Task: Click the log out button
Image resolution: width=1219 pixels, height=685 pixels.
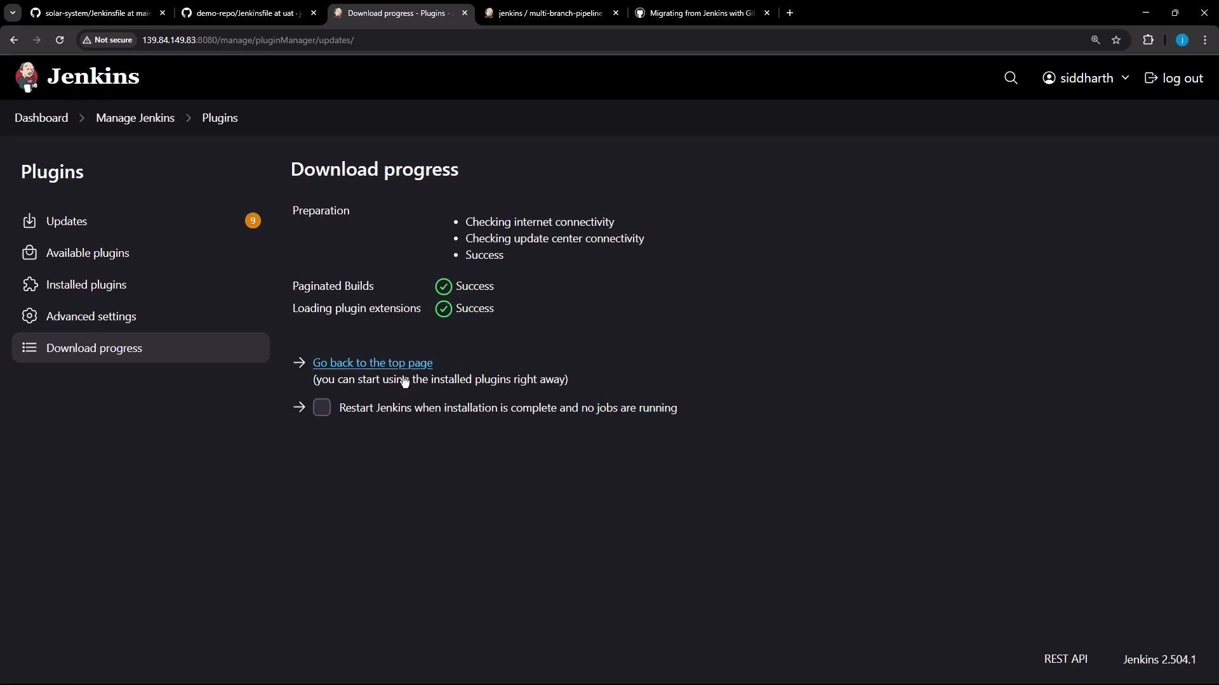Action: coord(1174,78)
